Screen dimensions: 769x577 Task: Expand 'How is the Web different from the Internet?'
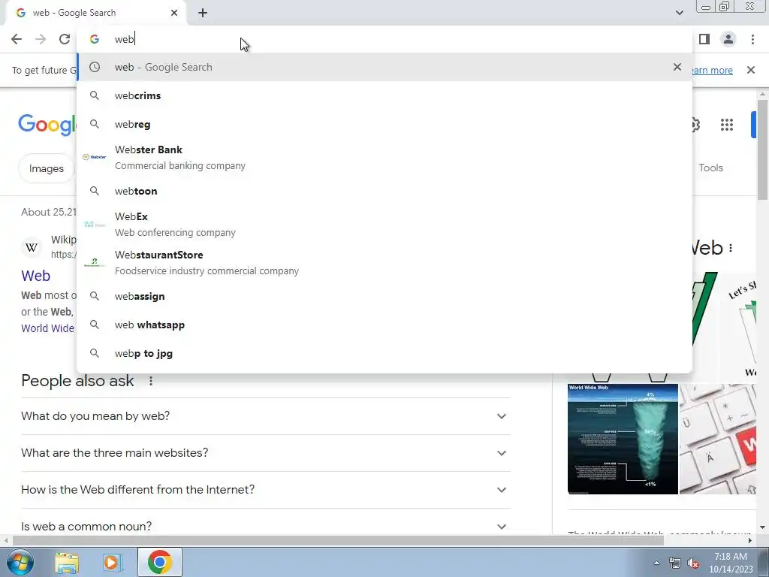[x=265, y=490]
